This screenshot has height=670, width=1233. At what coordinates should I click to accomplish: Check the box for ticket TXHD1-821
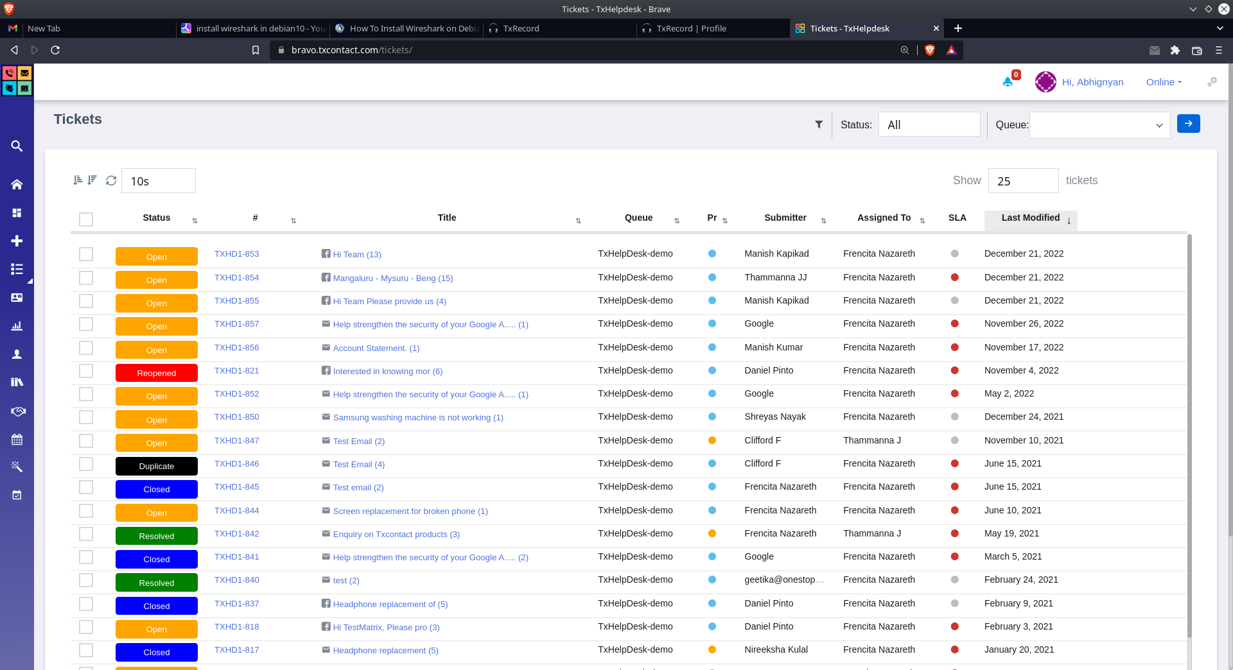point(86,371)
